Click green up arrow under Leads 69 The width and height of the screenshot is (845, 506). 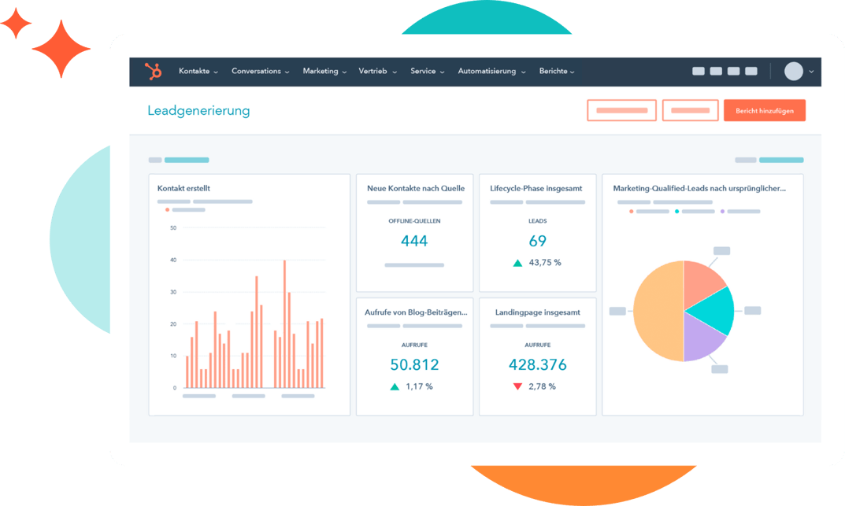(517, 263)
